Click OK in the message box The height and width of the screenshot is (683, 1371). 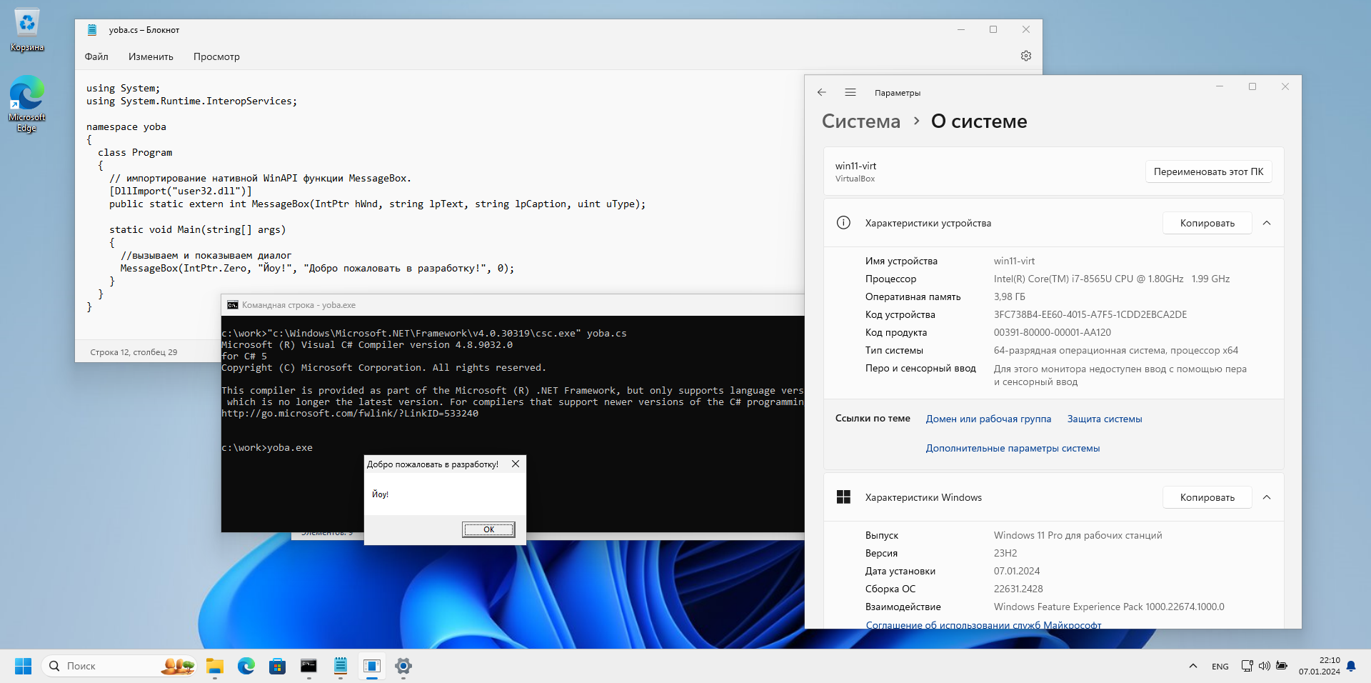488,529
